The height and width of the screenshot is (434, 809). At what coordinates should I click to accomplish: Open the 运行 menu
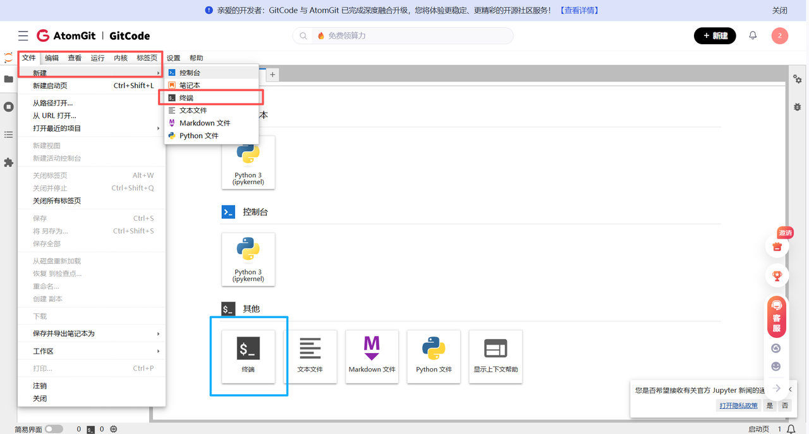97,58
